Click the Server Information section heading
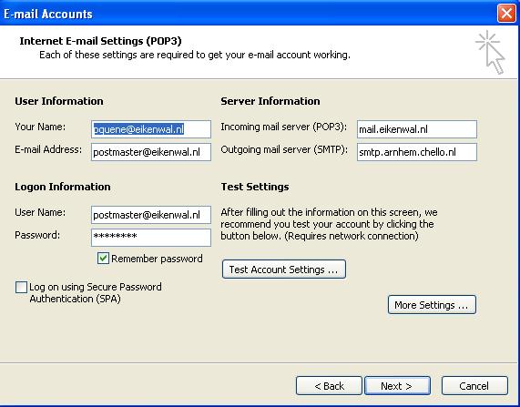The image size is (520, 407). point(270,101)
